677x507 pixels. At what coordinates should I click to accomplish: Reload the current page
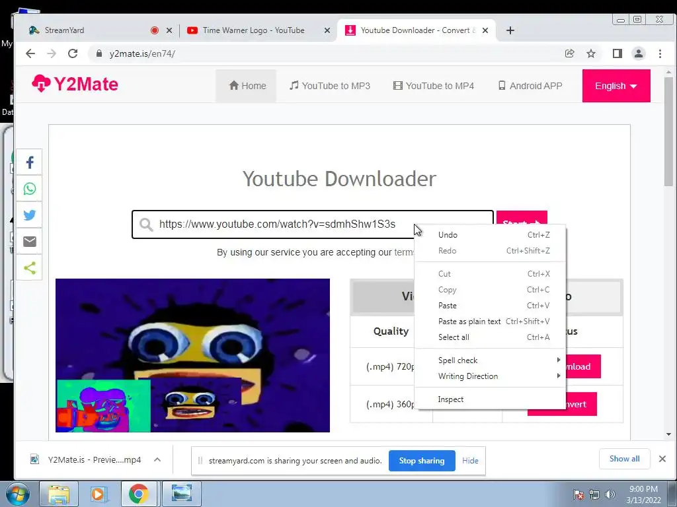73,53
